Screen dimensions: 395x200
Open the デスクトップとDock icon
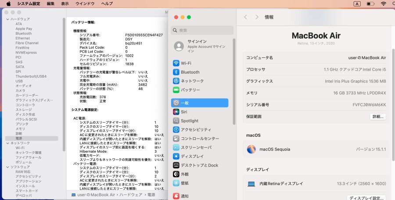coord(176,165)
